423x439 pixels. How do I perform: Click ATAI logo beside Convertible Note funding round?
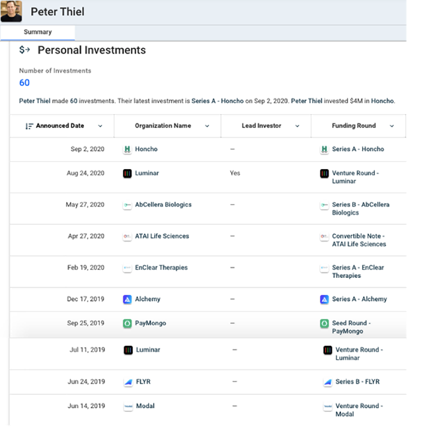[x=325, y=236]
